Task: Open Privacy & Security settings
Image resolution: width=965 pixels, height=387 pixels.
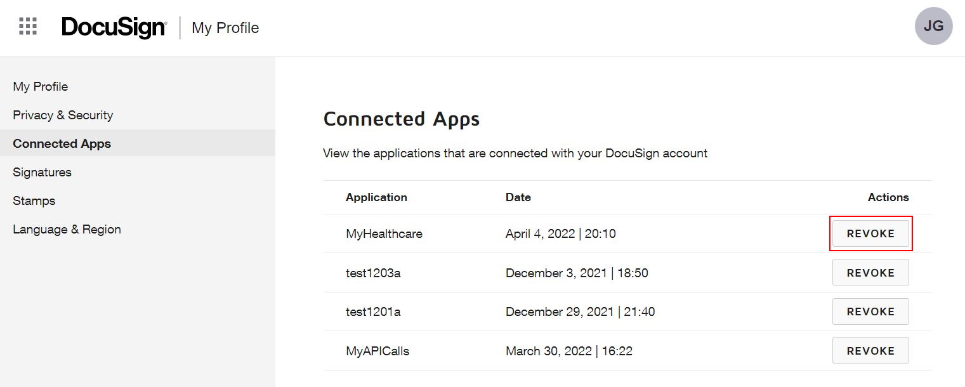Action: point(63,115)
